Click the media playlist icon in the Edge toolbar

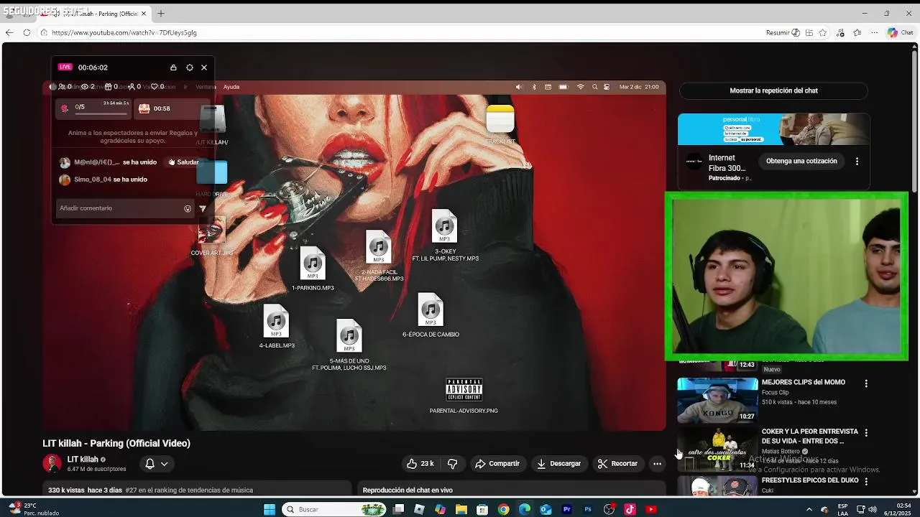point(840,32)
